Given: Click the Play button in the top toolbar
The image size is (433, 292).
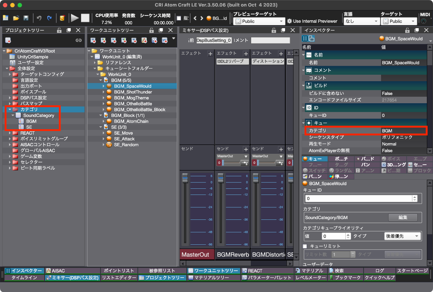Looking at the screenshot, I should 75,18.
